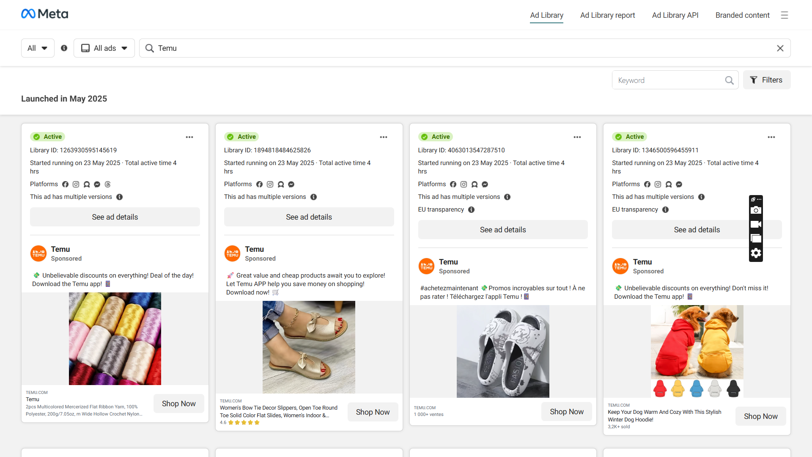See ad details for ad 1263930595145619
The image size is (812, 457).
115,217
